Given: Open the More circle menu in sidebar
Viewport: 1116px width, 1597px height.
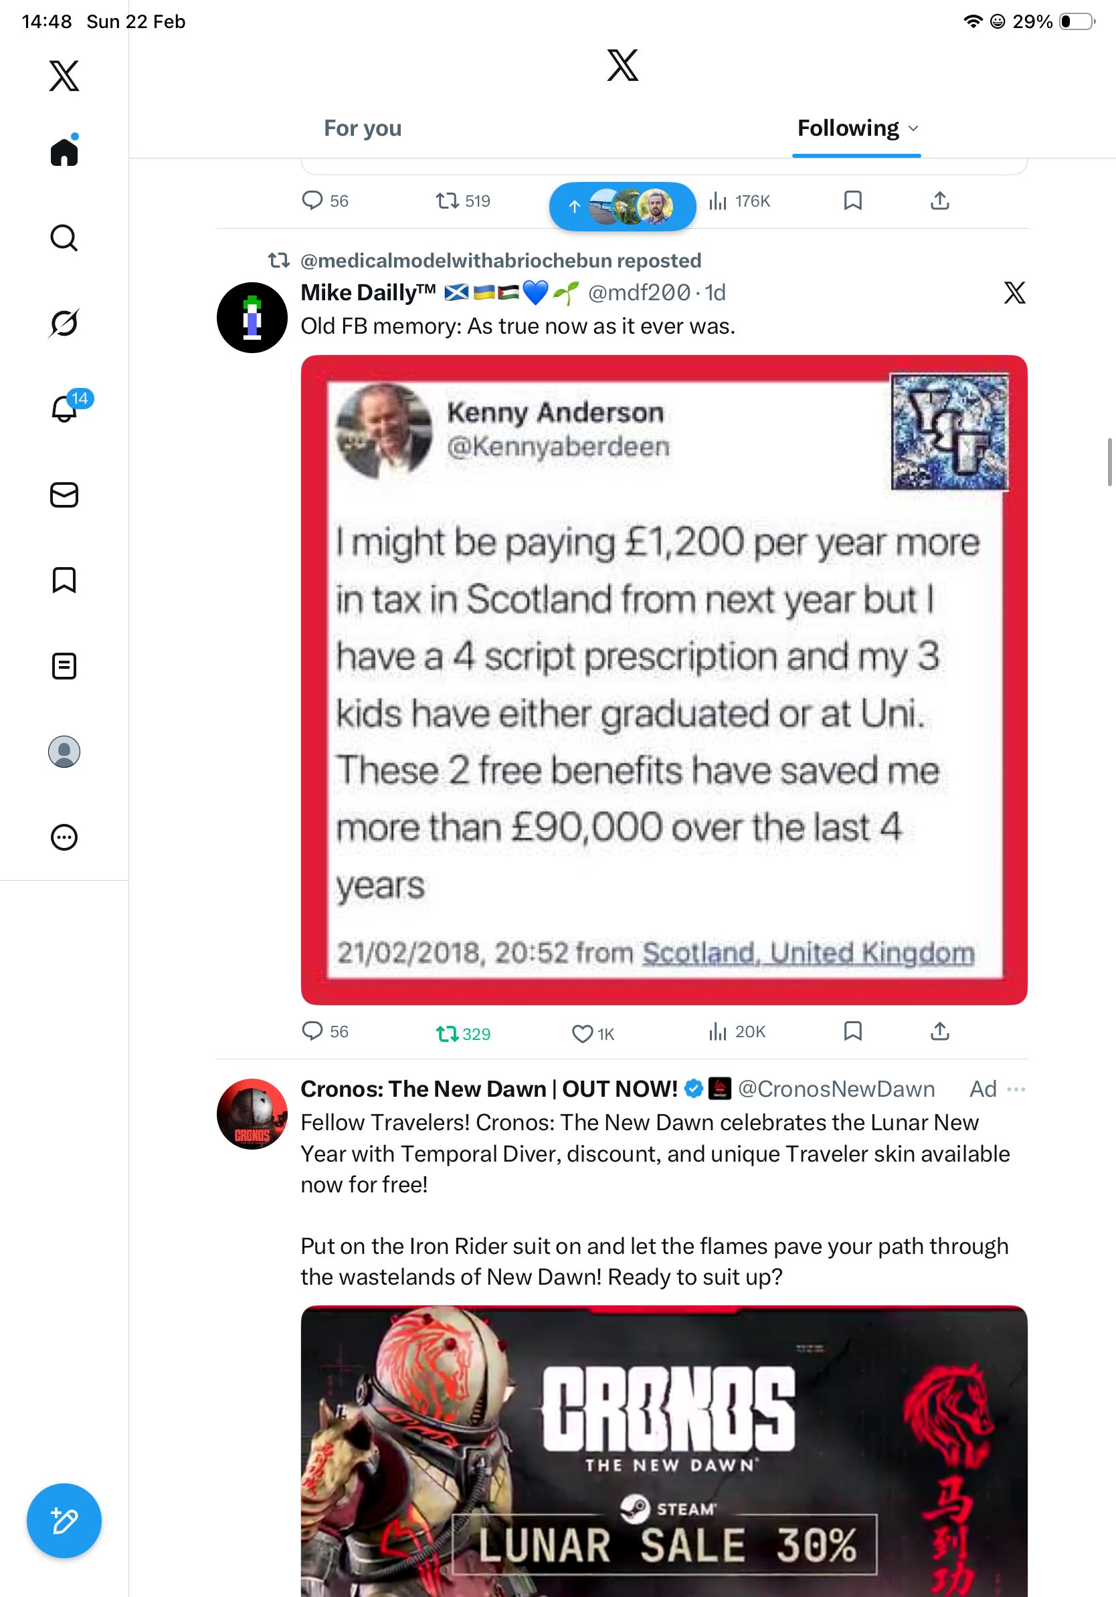Looking at the screenshot, I should pyautogui.click(x=64, y=837).
